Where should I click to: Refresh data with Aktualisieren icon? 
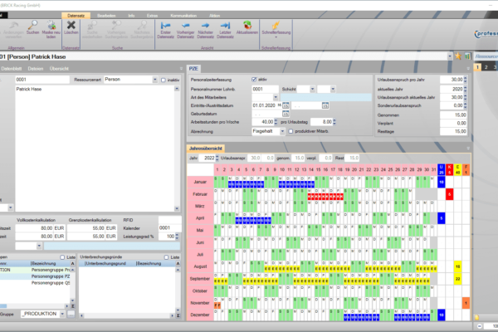tap(247, 28)
